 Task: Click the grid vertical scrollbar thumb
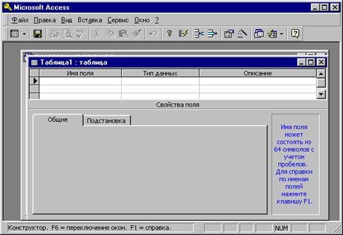coord(321,83)
